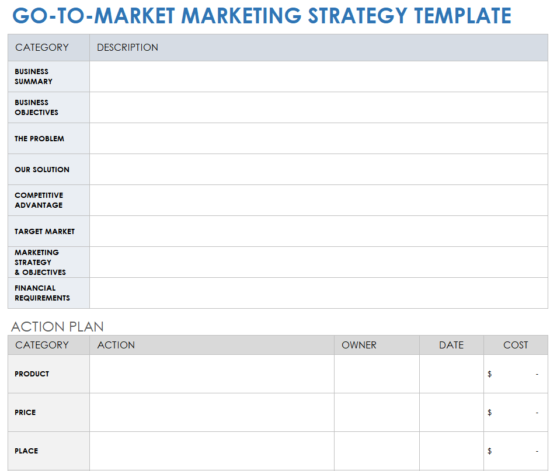Click the OWNER header in Action Plan
Viewport: 557px width, 471px height.
coord(359,345)
